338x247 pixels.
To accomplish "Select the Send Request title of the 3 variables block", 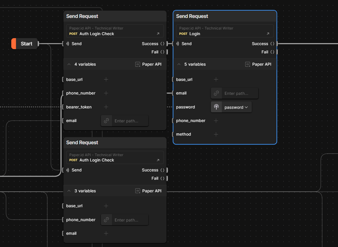I will (x=82, y=143).
